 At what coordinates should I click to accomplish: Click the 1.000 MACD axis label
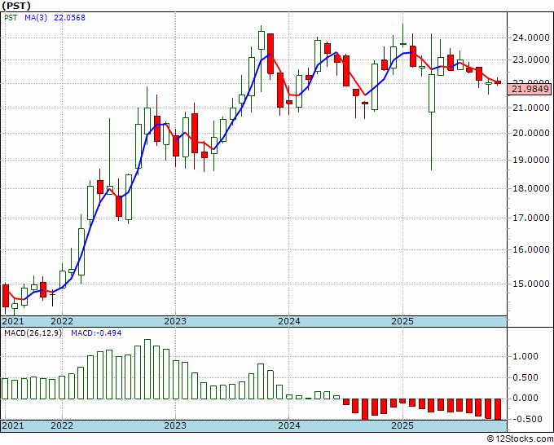(x=525, y=356)
